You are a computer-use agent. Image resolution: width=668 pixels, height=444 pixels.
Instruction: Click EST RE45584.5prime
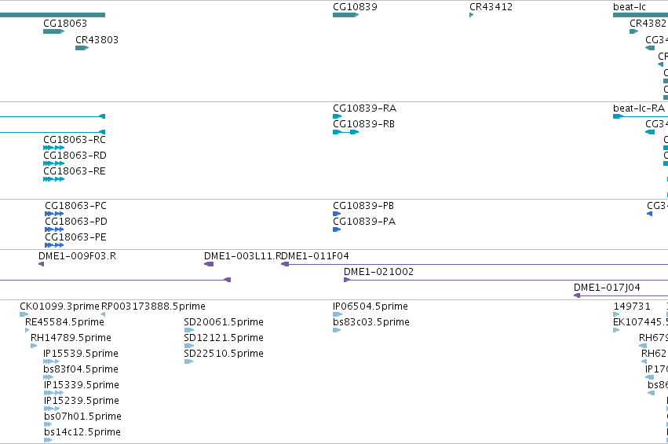pos(64,322)
